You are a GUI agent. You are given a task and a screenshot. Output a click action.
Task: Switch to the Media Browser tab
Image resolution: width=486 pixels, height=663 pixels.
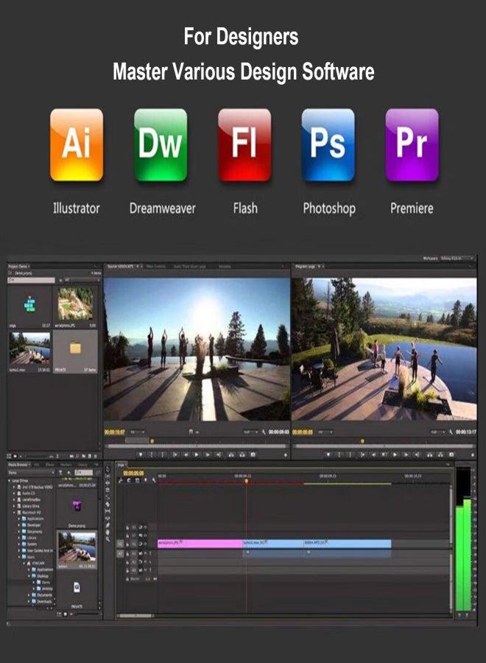[x=17, y=465]
